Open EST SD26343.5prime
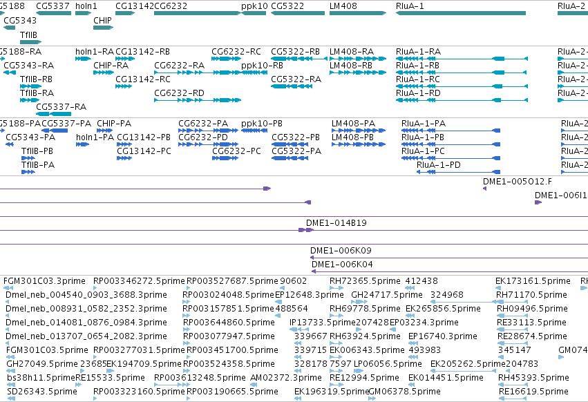The height and width of the screenshot is (402, 588). click(x=42, y=392)
